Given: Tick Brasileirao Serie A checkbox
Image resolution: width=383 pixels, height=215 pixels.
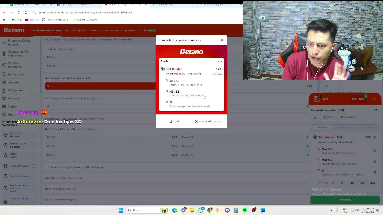Looking at the screenshot, I should point(34,188).
